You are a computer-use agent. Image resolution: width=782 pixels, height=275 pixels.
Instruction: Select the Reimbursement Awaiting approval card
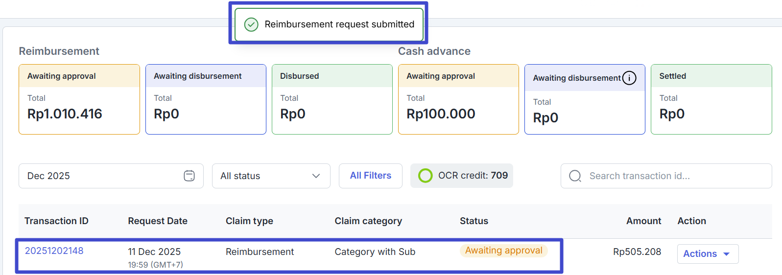(x=79, y=99)
